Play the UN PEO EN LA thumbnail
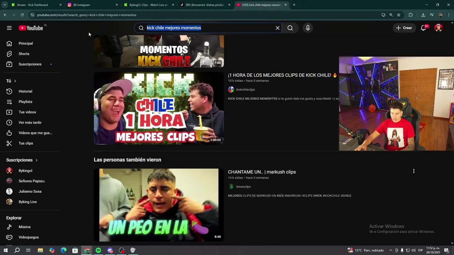The height and width of the screenshot is (255, 454). 159,205
